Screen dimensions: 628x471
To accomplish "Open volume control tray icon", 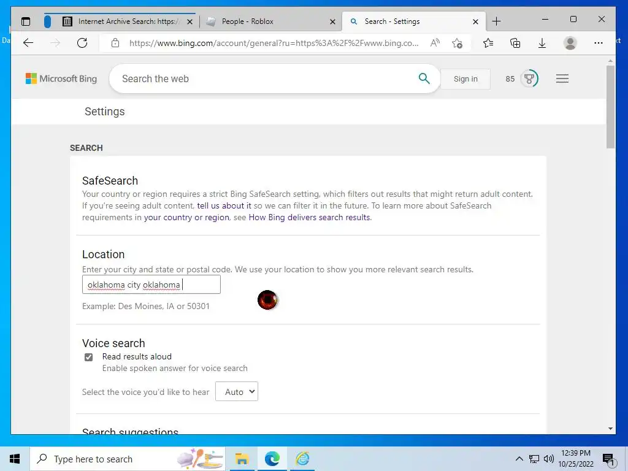I will click(x=549, y=459).
